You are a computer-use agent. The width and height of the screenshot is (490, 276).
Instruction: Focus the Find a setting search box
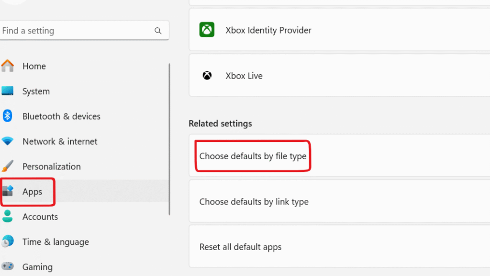coord(84,30)
